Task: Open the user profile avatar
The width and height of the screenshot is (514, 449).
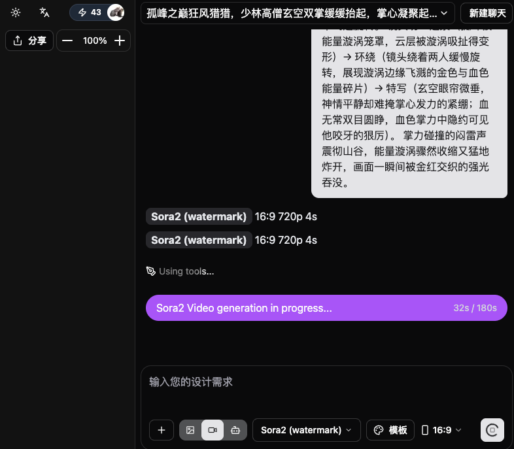Action: tap(116, 12)
